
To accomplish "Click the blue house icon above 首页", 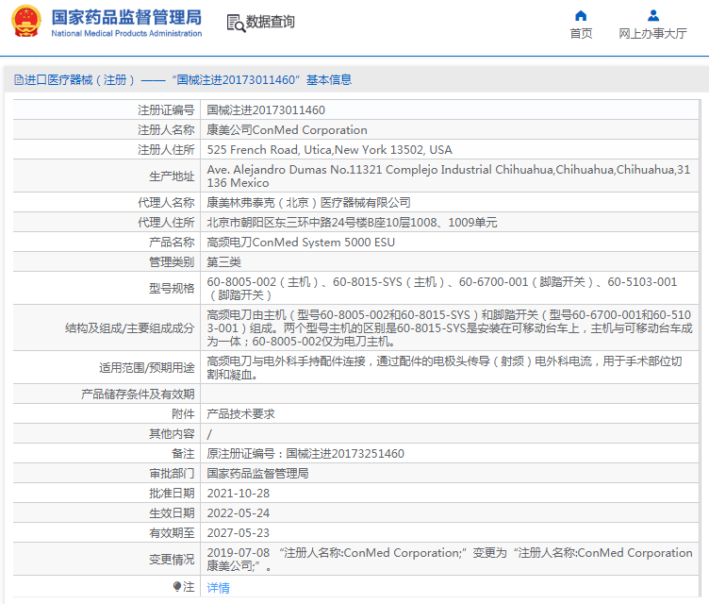I will [581, 15].
